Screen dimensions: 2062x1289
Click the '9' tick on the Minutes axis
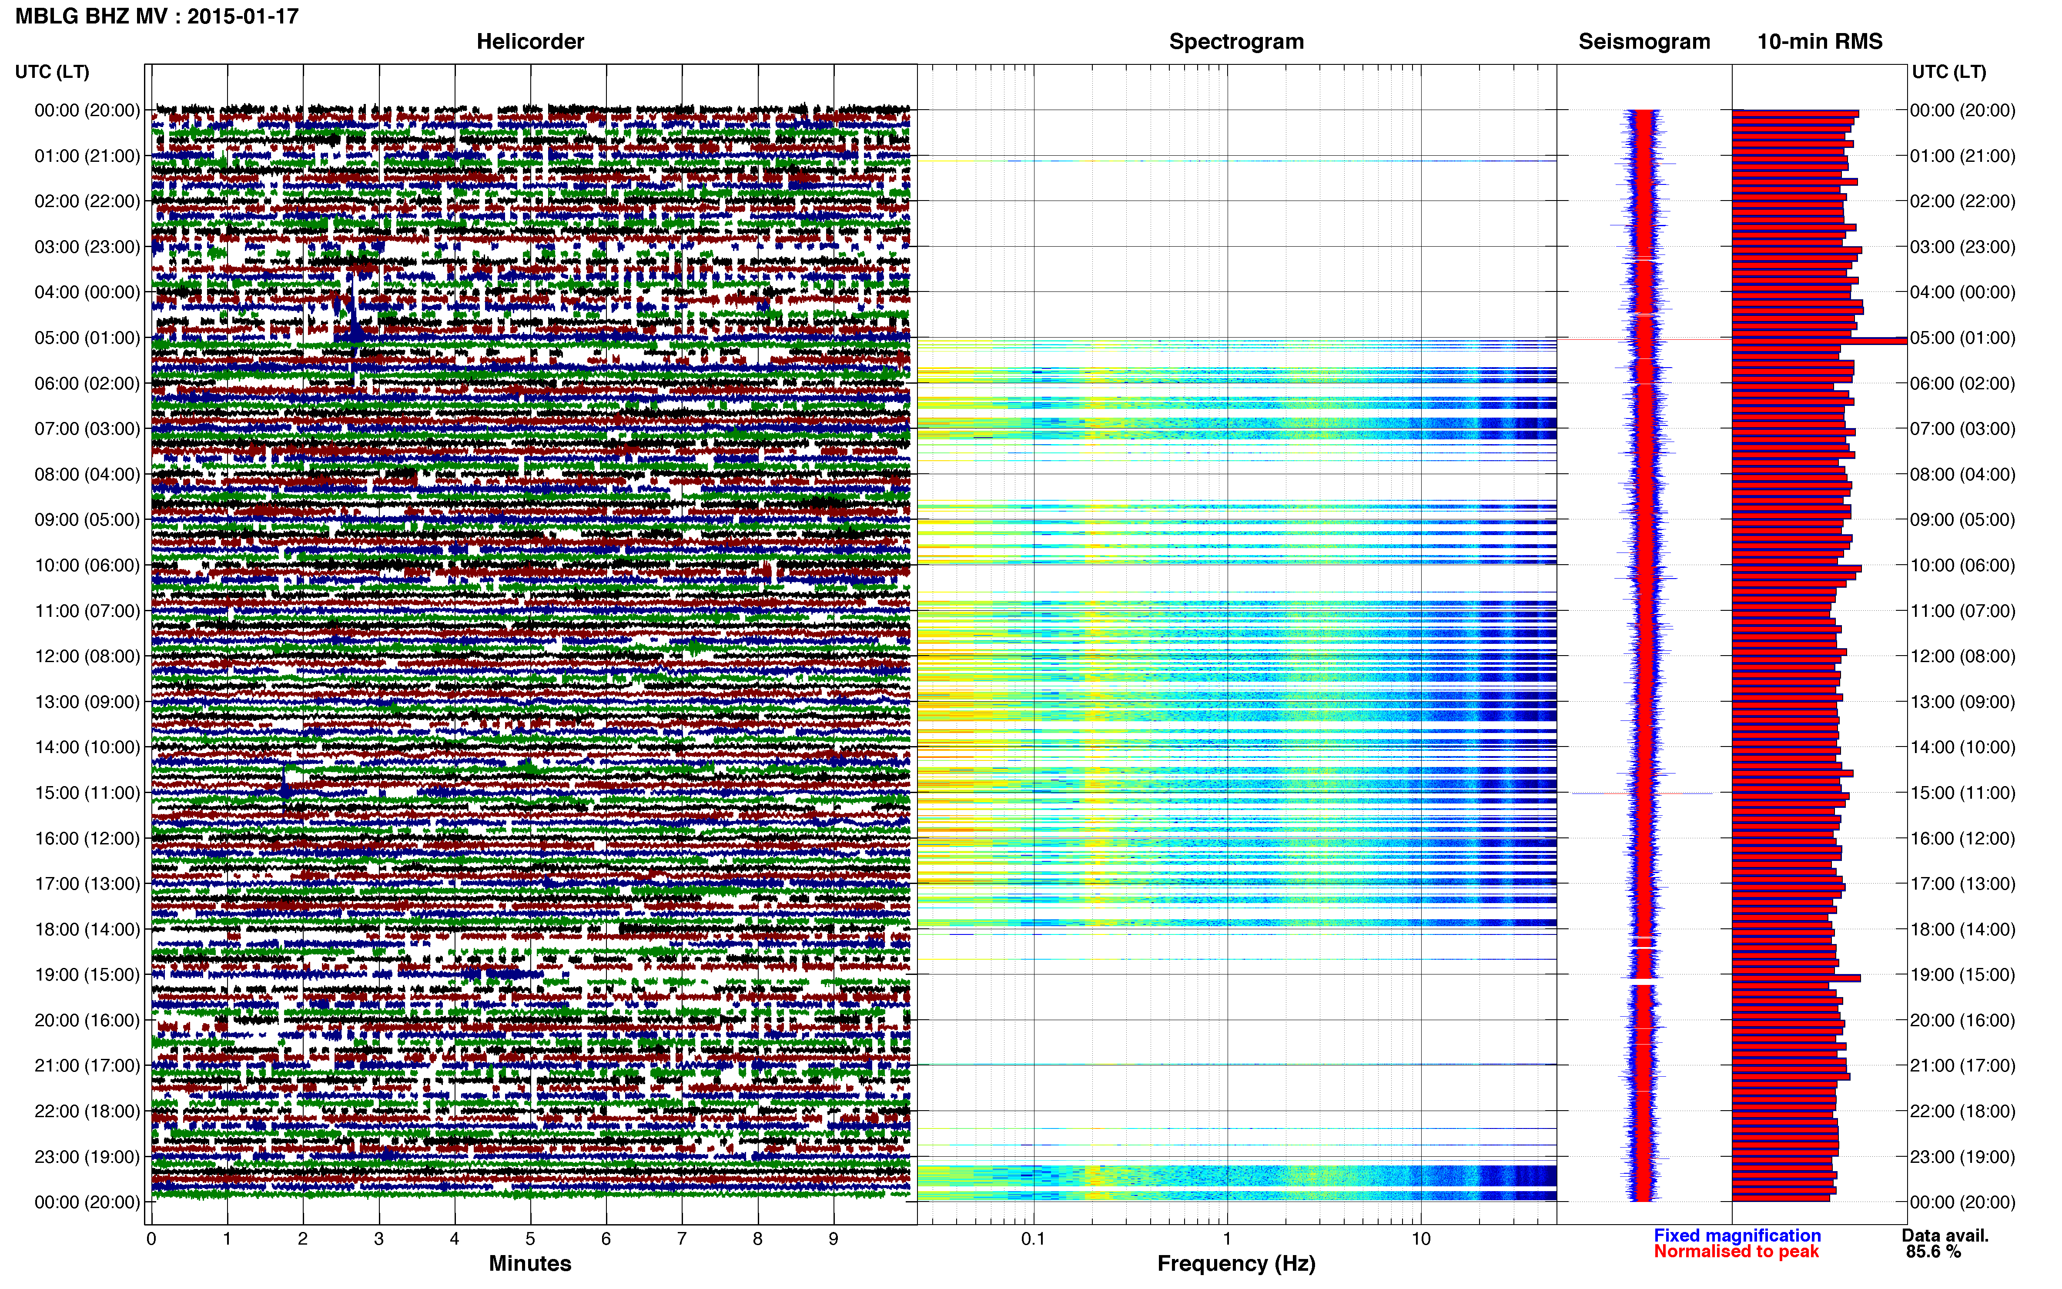pyautogui.click(x=834, y=1239)
